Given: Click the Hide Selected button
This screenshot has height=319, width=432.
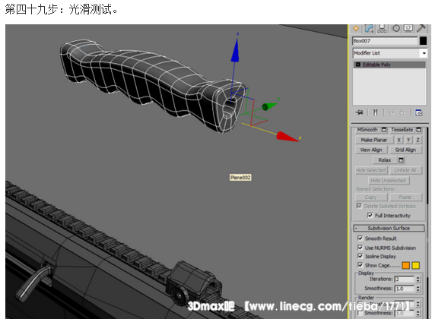Looking at the screenshot, I should tap(371, 170).
